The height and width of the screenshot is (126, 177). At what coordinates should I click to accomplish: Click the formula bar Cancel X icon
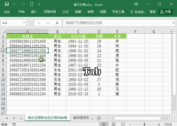coord(39,23)
